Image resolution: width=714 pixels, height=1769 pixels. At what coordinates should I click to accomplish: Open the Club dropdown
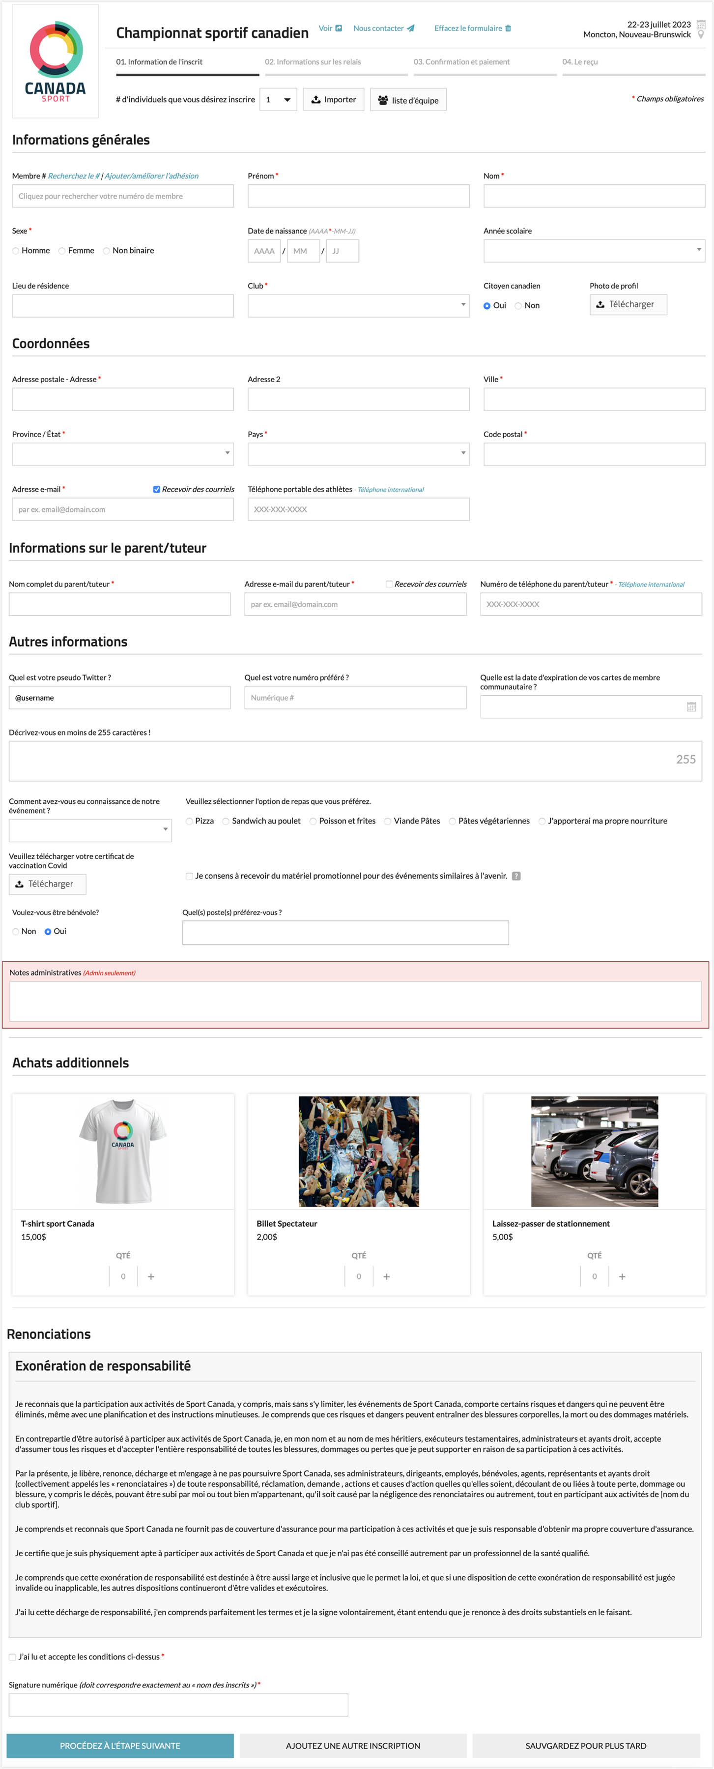click(358, 306)
